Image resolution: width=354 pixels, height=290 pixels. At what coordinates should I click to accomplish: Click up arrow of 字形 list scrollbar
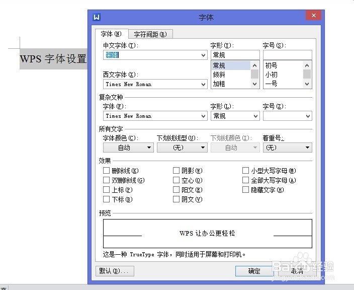pyautogui.click(x=254, y=65)
